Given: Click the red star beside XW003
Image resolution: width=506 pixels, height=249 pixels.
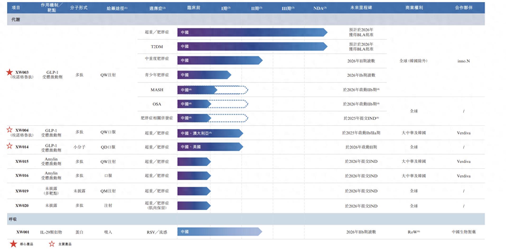Looking at the screenshot, I should coord(10,71).
